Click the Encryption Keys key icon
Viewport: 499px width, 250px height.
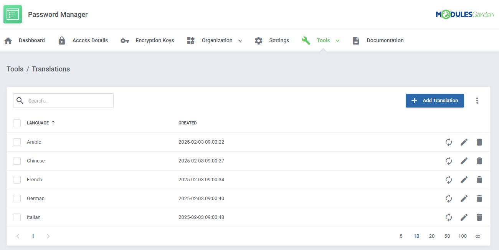[125, 41]
